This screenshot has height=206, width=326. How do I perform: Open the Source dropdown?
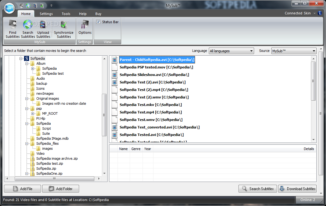294,51
